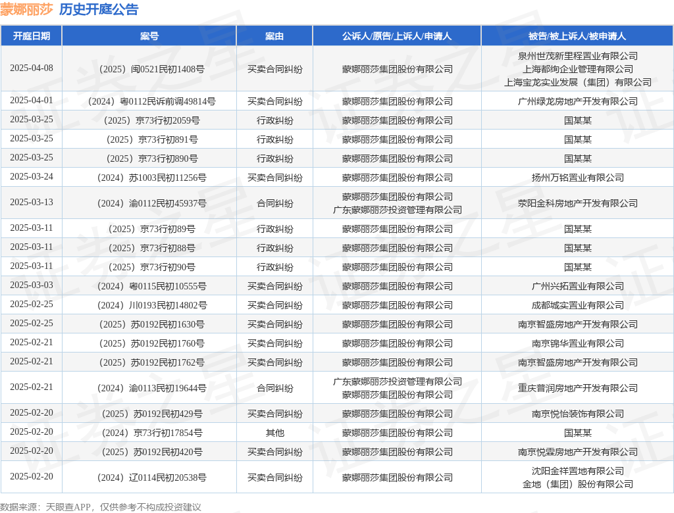Select the 被告/被上诉人/被申请人 column header

coord(577,36)
